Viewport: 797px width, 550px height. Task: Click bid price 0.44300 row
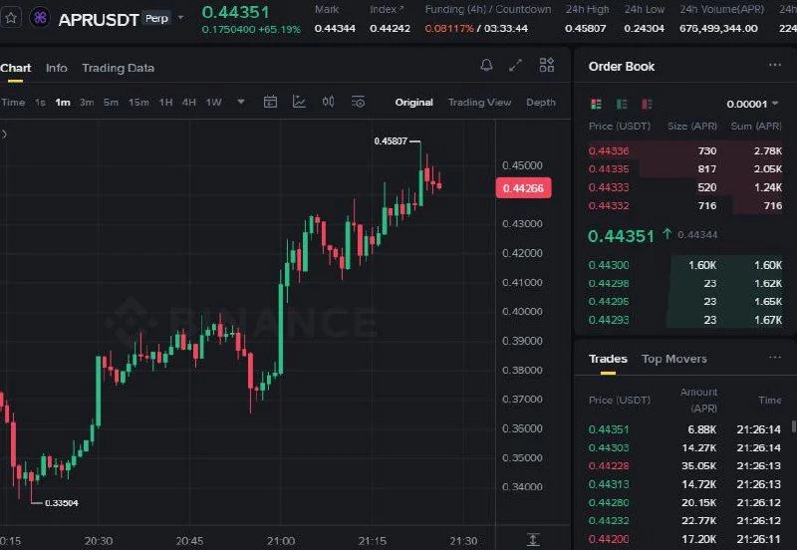coord(684,265)
